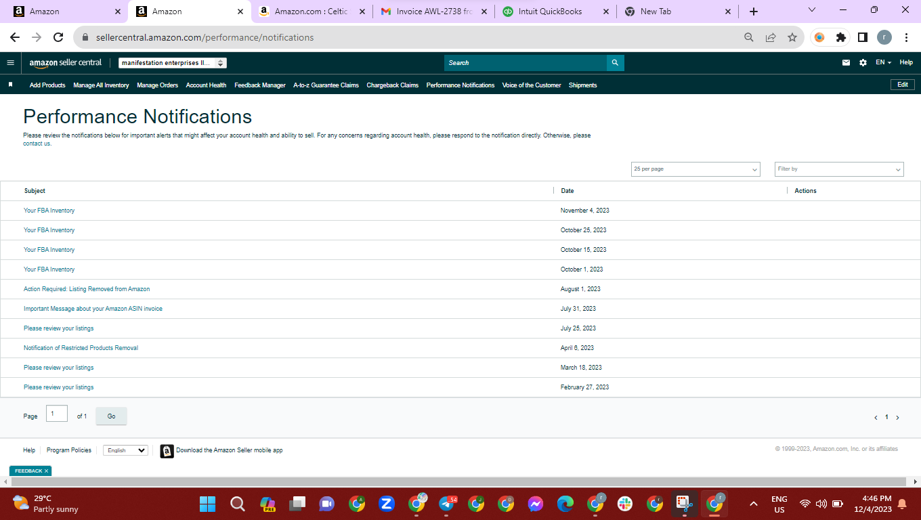921x520 pixels.
Task: Open the Chrome tab search chevron
Action: 812,10
